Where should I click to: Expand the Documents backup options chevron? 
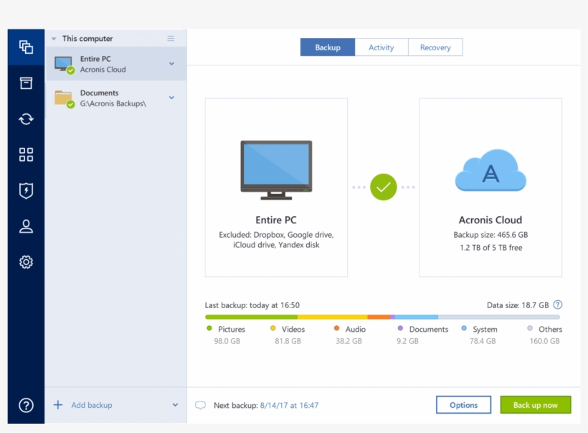pos(171,97)
